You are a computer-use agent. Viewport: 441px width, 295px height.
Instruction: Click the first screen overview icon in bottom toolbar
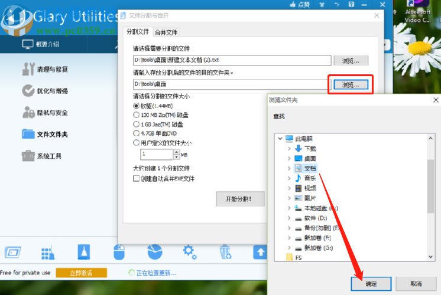12,253
